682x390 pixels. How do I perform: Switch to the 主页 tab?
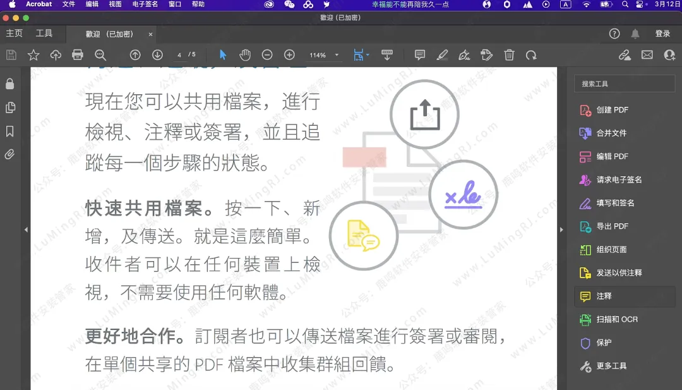pyautogui.click(x=14, y=33)
